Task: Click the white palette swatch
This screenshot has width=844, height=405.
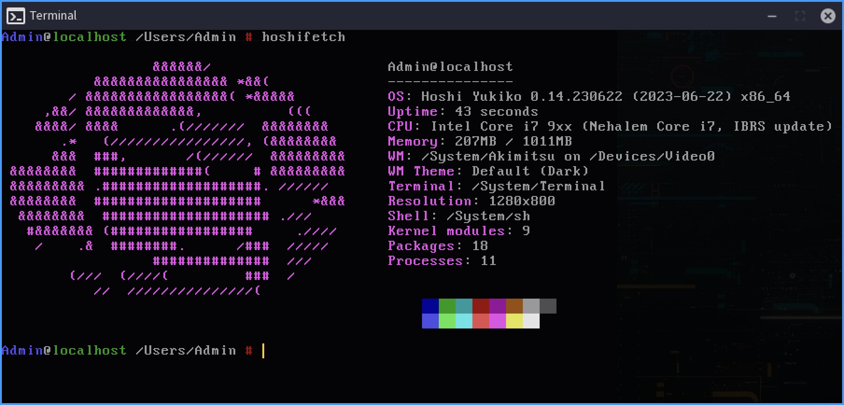Action: tap(531, 321)
